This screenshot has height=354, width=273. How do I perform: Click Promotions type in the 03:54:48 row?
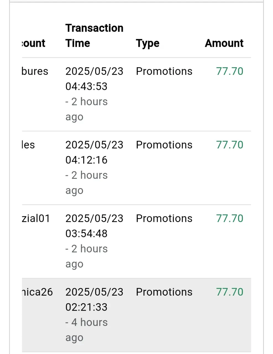click(x=164, y=218)
